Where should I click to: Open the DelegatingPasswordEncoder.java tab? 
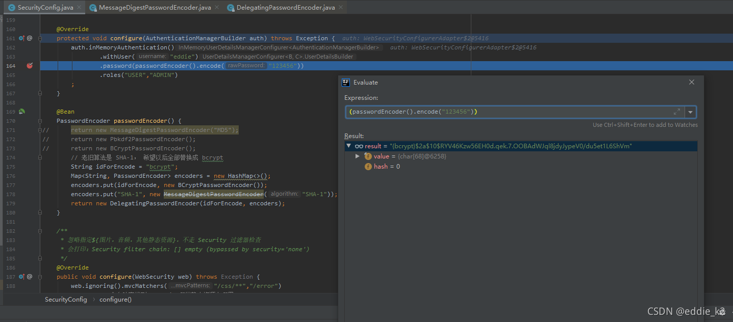pyautogui.click(x=285, y=8)
